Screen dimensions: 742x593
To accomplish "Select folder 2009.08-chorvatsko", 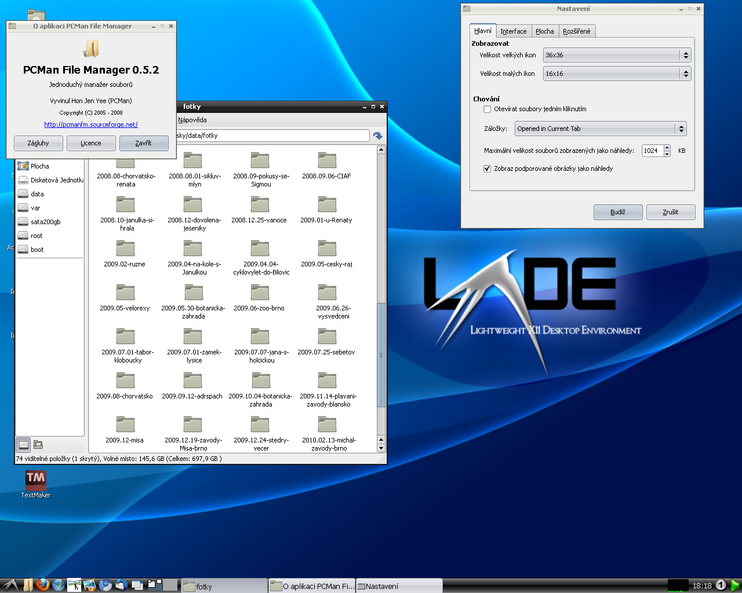I will [x=125, y=386].
